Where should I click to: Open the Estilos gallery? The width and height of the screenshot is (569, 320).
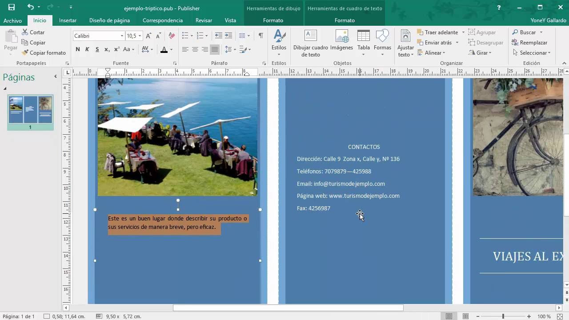click(279, 42)
